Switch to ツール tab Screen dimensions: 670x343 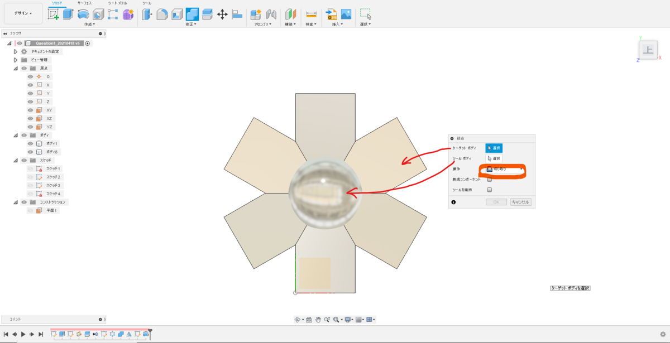147,3
